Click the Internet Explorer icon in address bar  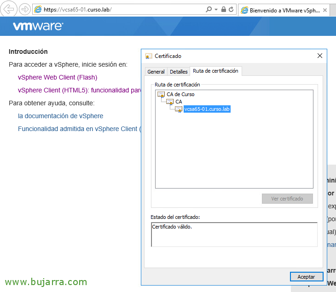tap(38, 9)
